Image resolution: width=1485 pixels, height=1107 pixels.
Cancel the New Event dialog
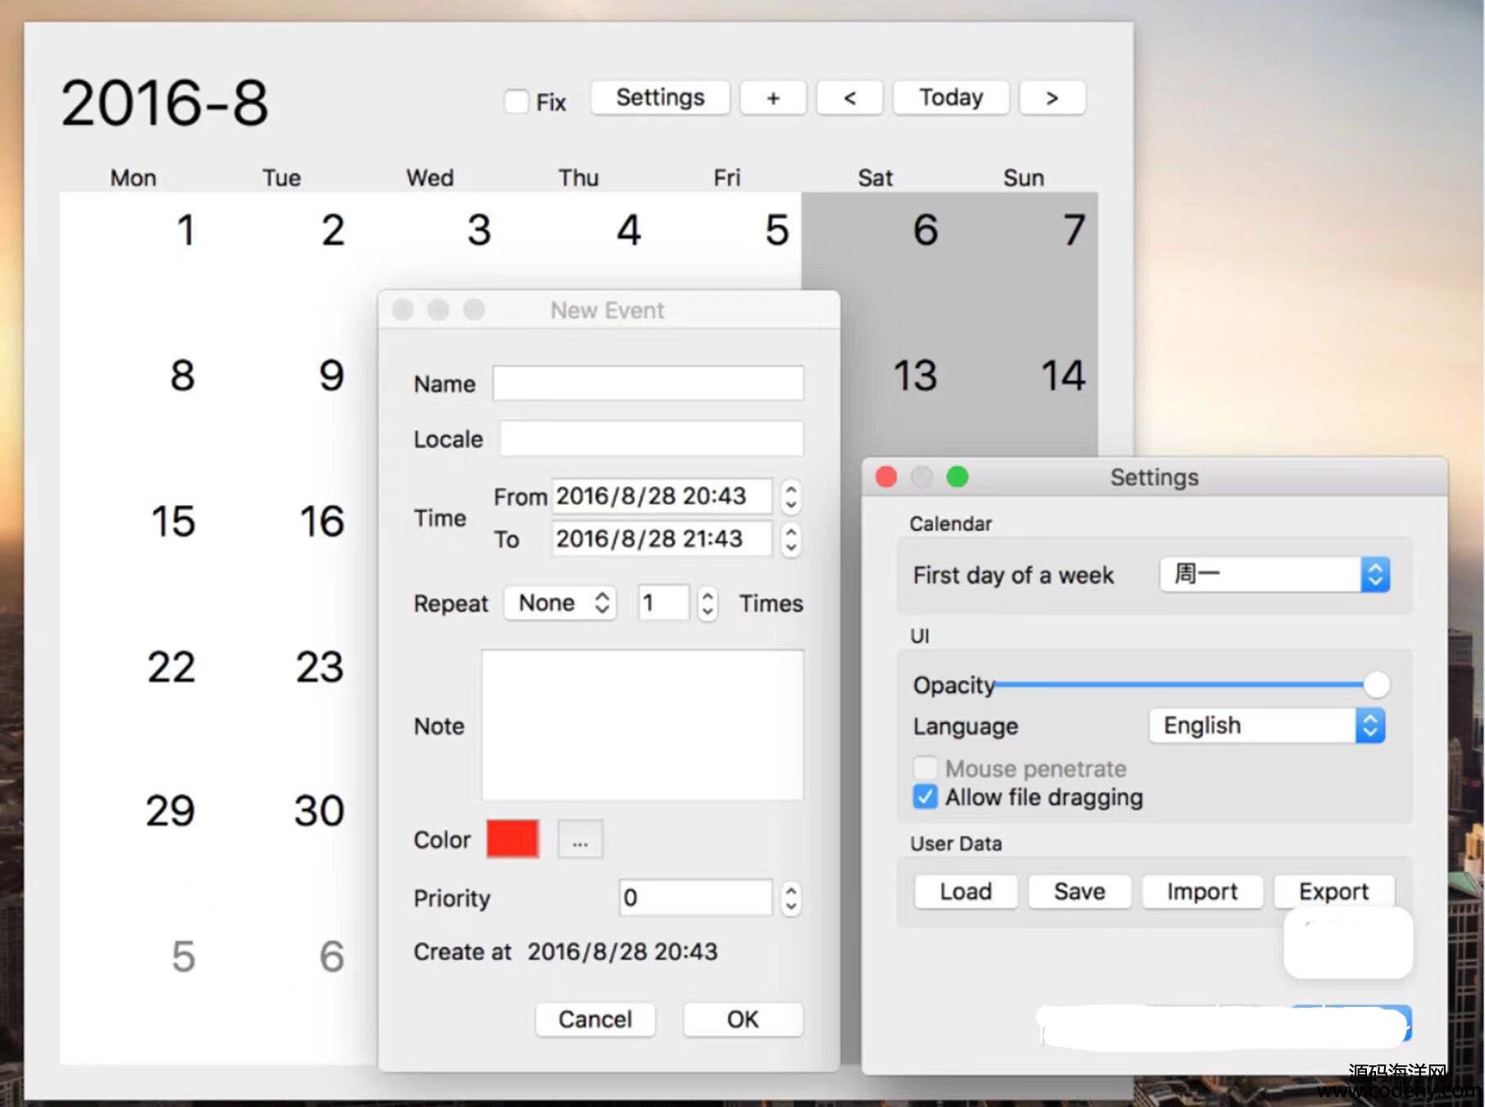tap(595, 1019)
